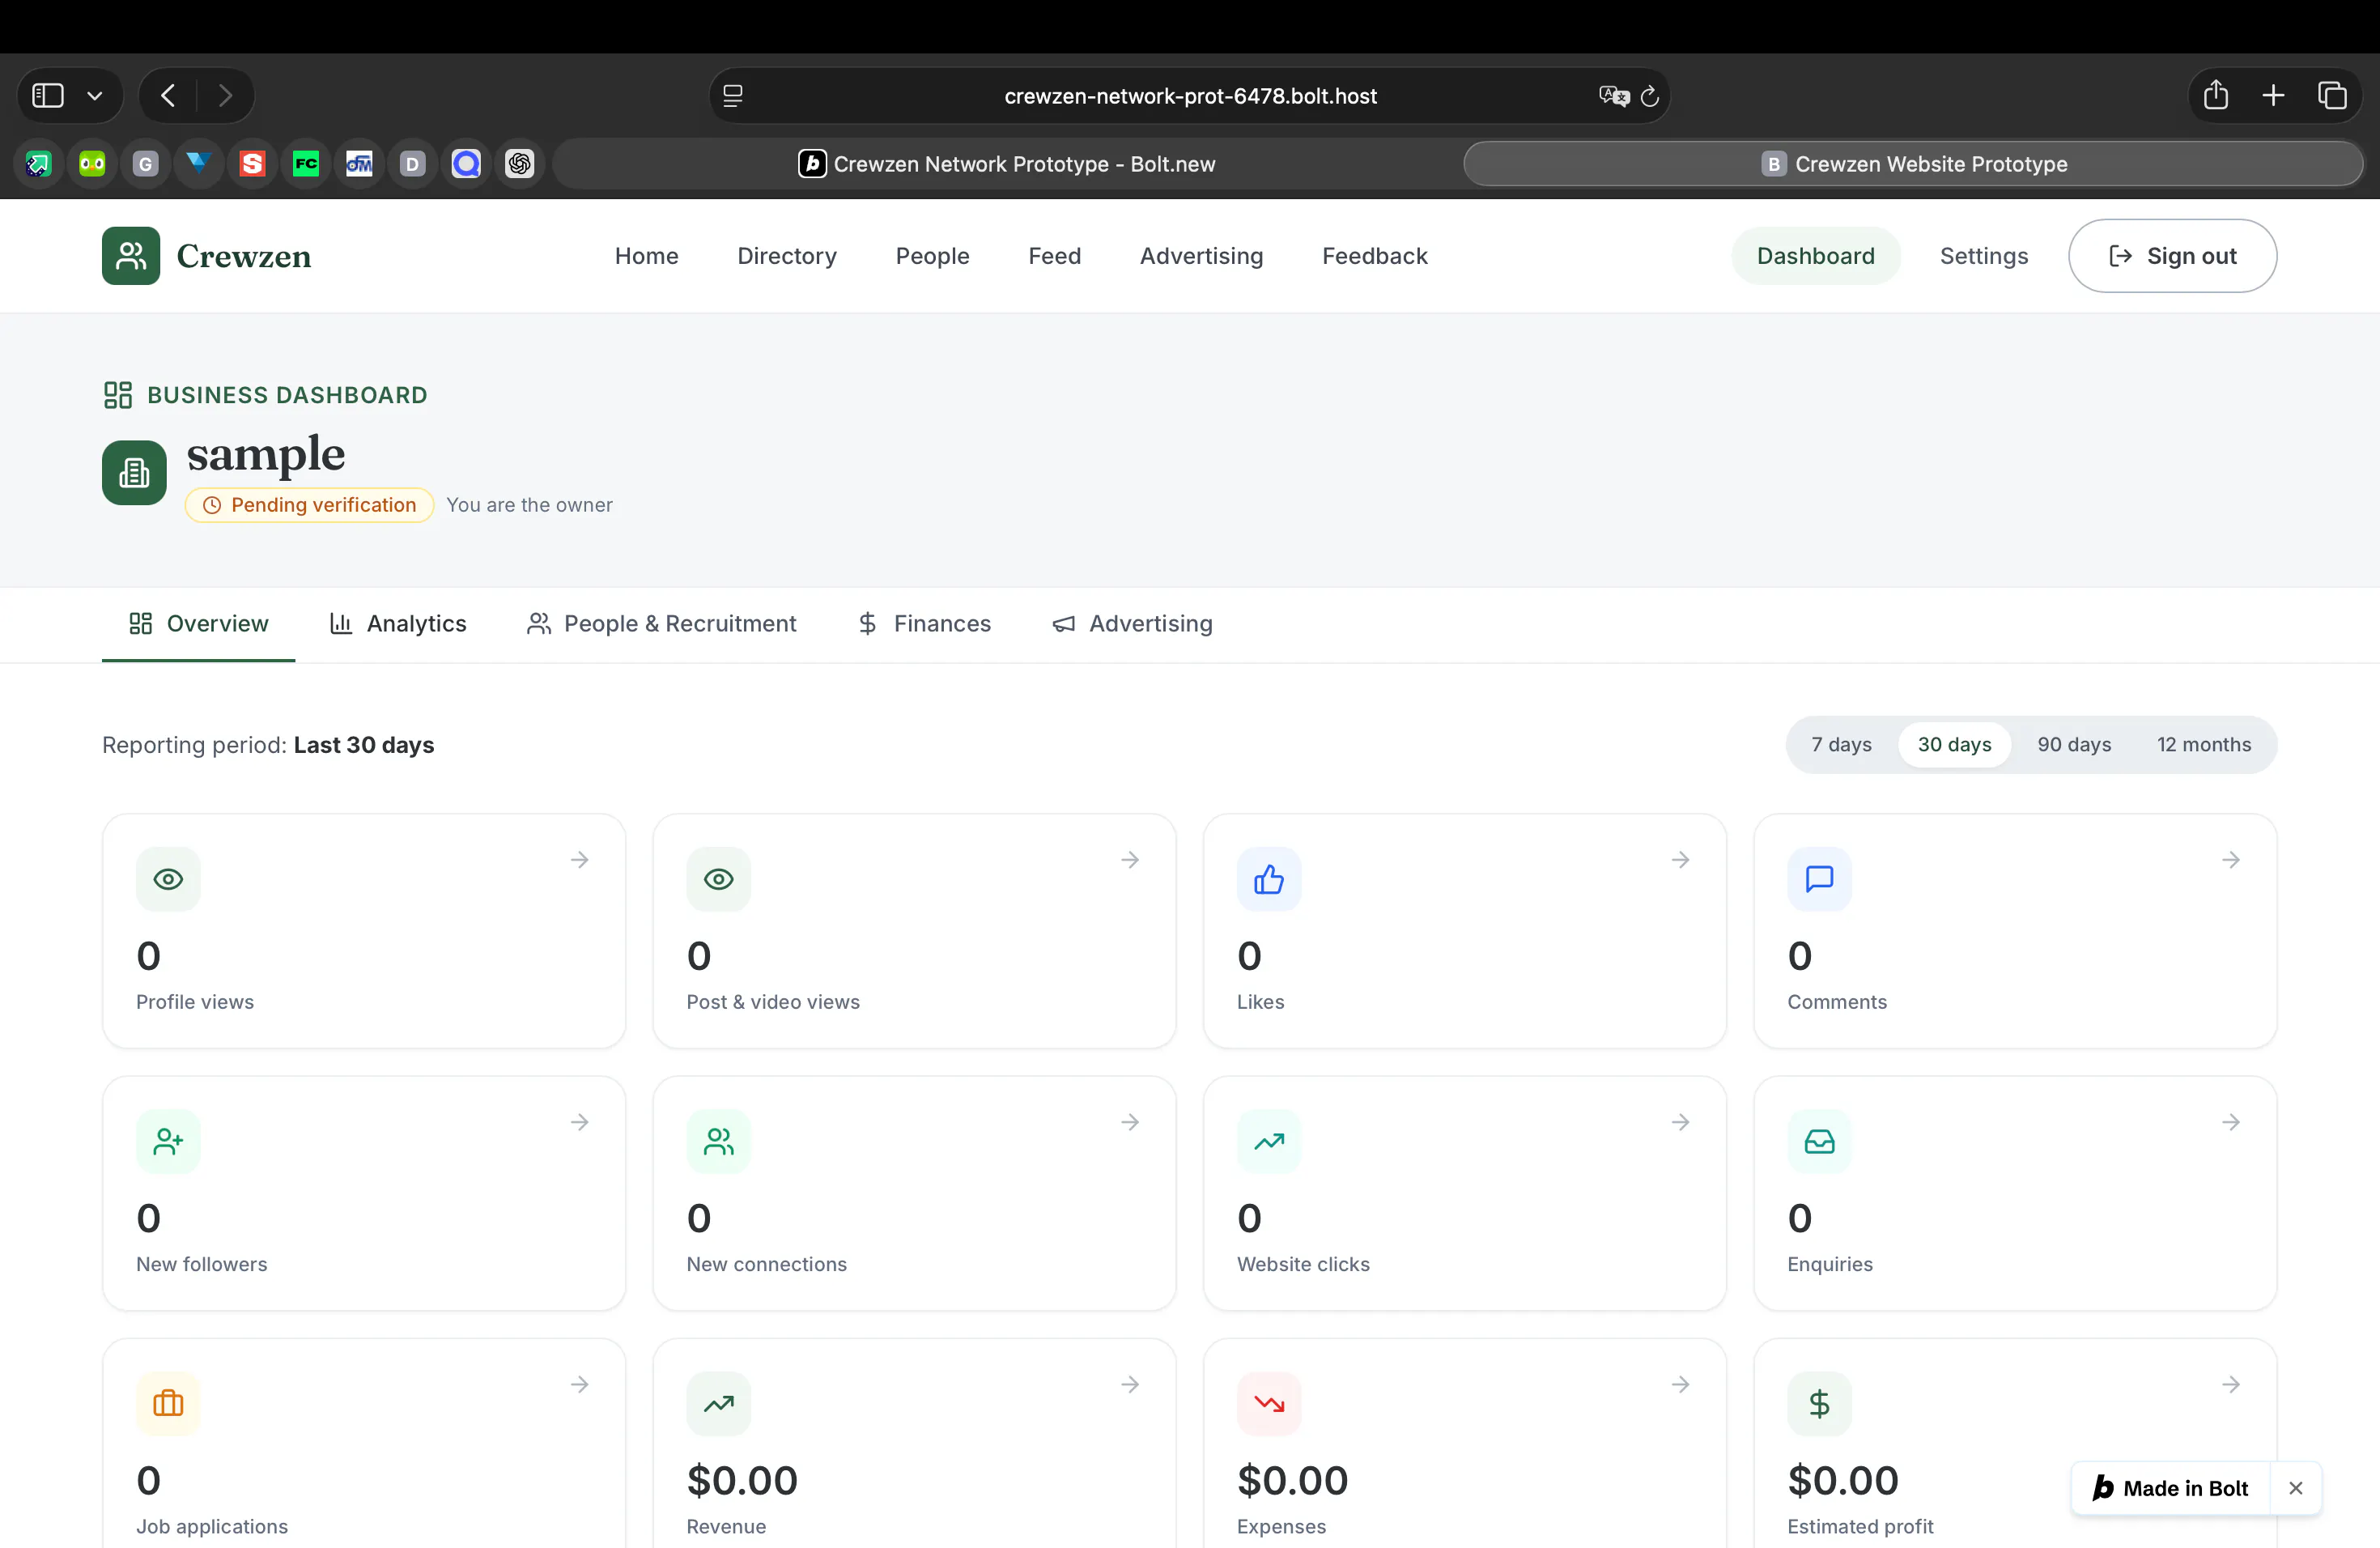Switch to Crewzen Website Prototype browser tab
2380x1548 pixels.
pos(1913,163)
